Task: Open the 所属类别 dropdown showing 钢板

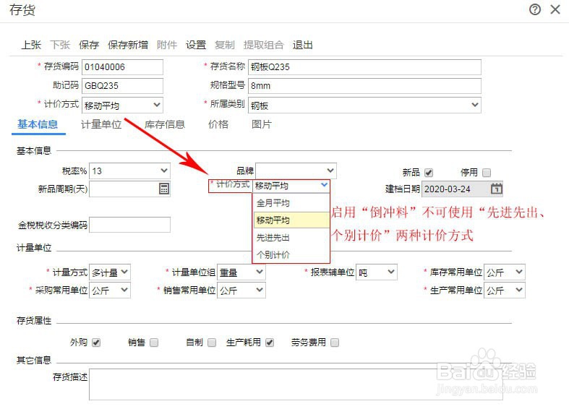Action: pos(364,106)
